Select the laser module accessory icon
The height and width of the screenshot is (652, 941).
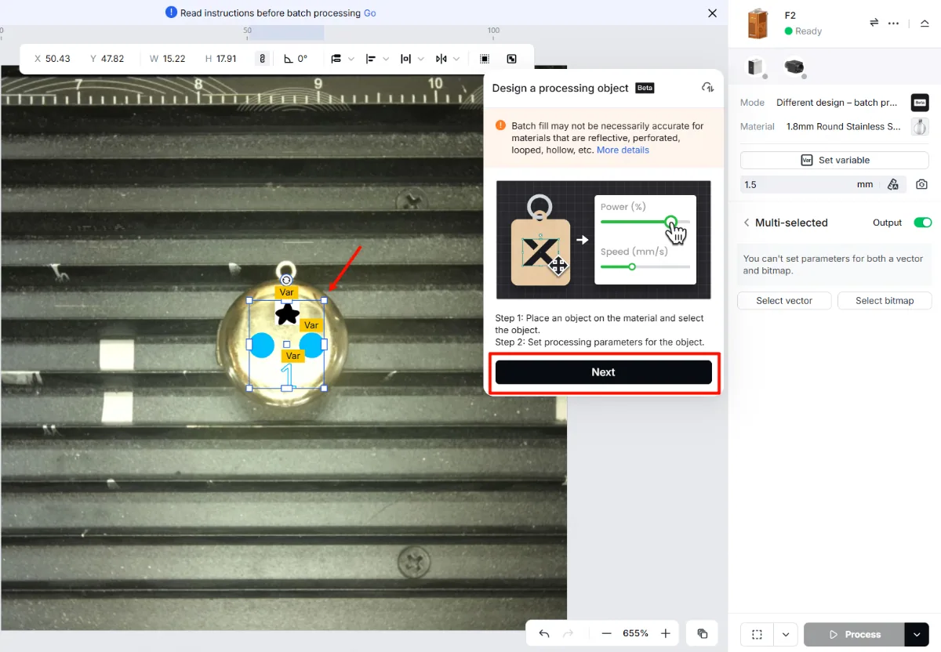[756, 67]
